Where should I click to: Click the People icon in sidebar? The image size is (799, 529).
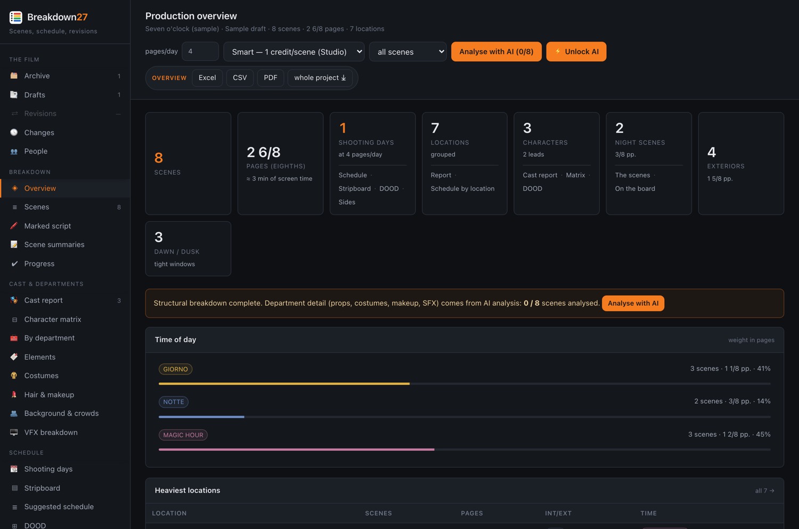coord(14,151)
